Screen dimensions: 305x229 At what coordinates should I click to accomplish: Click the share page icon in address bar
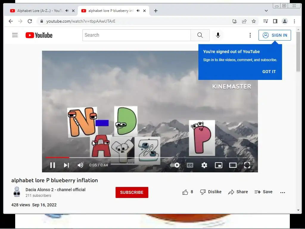coord(244,21)
